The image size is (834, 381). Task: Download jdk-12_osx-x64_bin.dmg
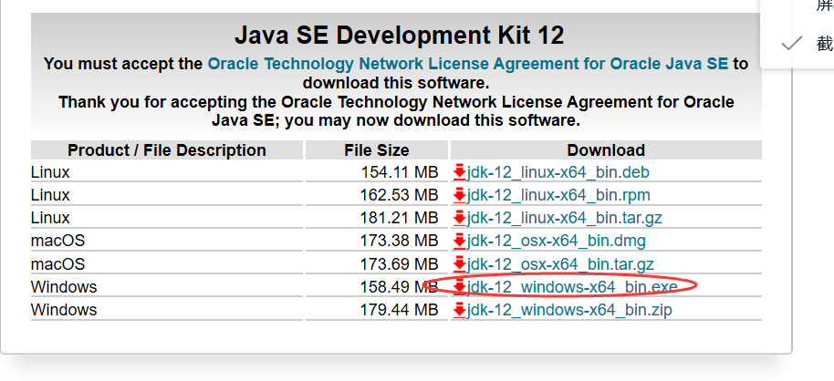(557, 241)
